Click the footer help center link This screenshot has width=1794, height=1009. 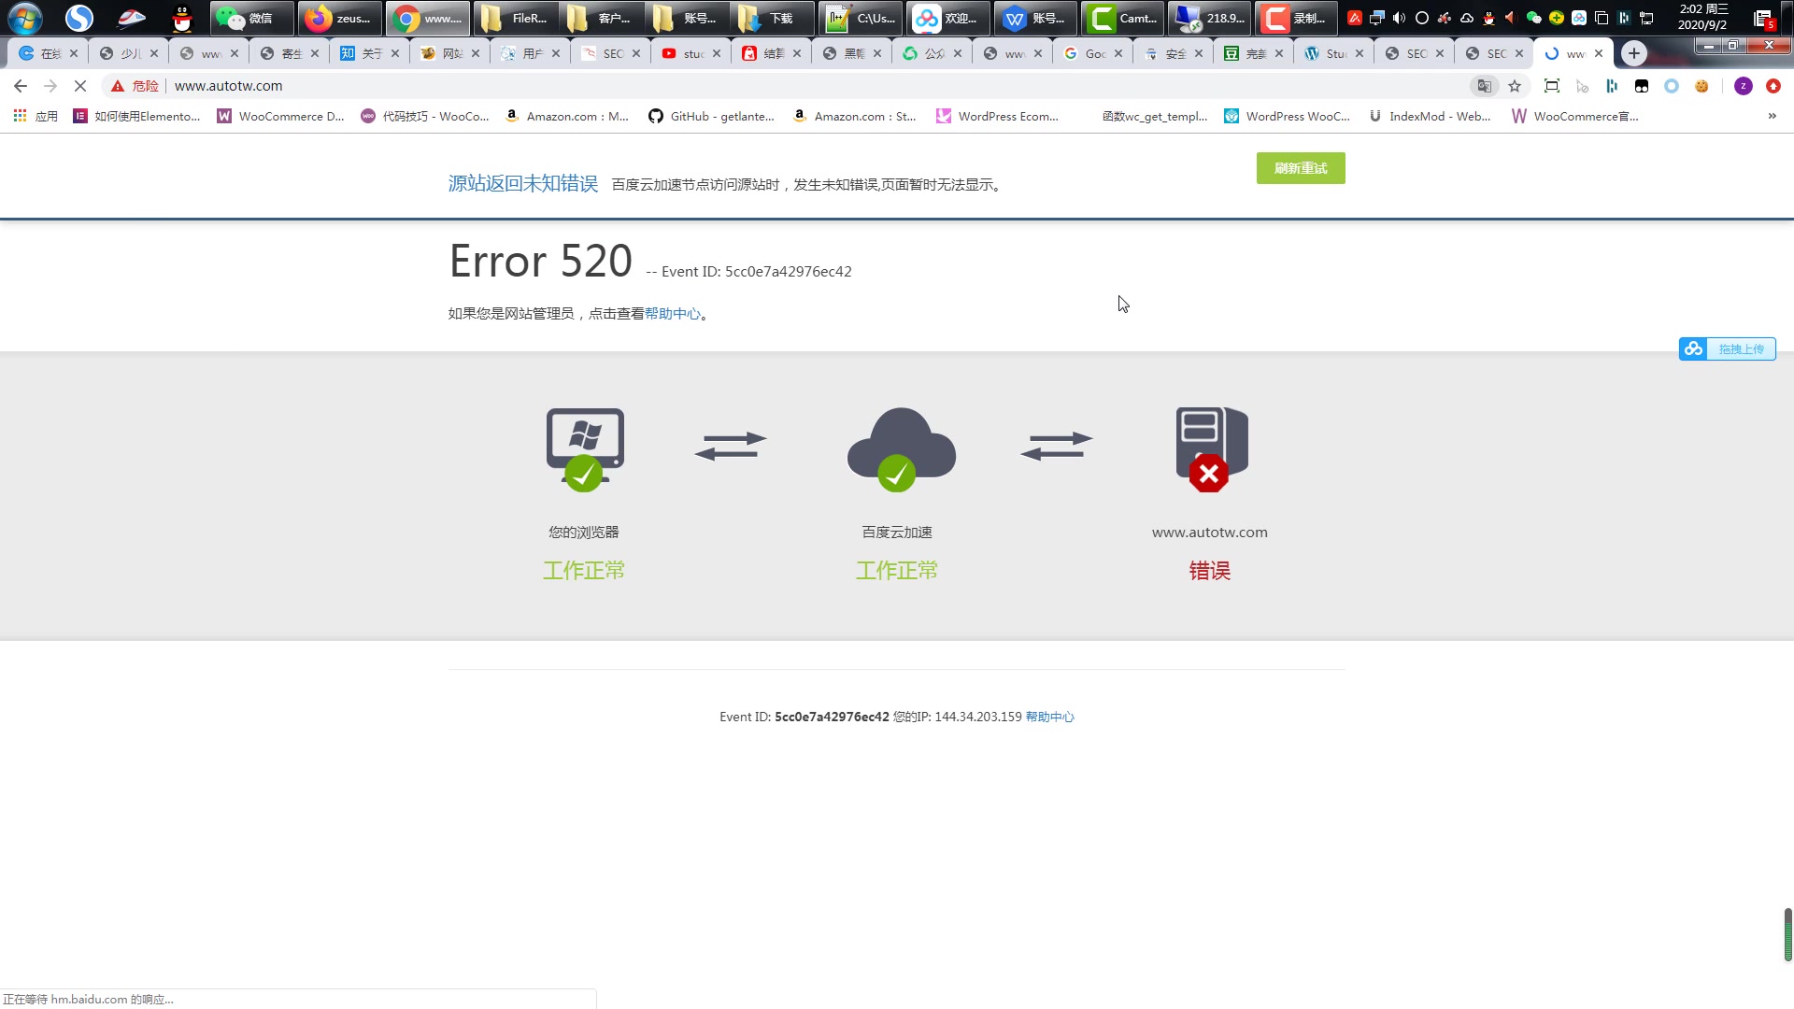click(1049, 717)
